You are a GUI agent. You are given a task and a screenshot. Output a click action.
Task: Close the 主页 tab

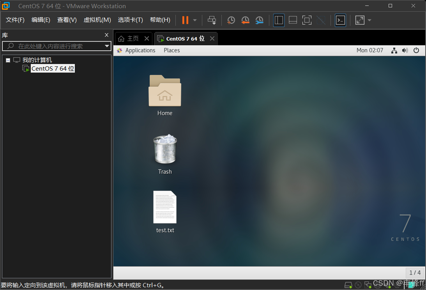click(x=147, y=38)
